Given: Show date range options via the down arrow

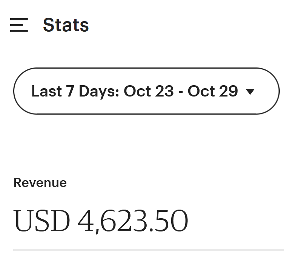Looking at the screenshot, I should (x=250, y=92).
